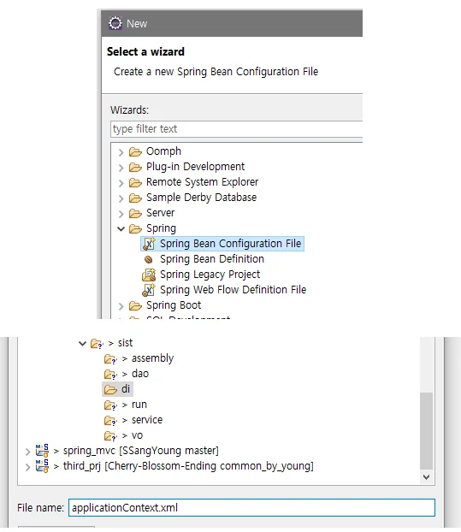The image size is (461, 532).
Task: Select the di folder icon
Action: [x=110, y=389]
